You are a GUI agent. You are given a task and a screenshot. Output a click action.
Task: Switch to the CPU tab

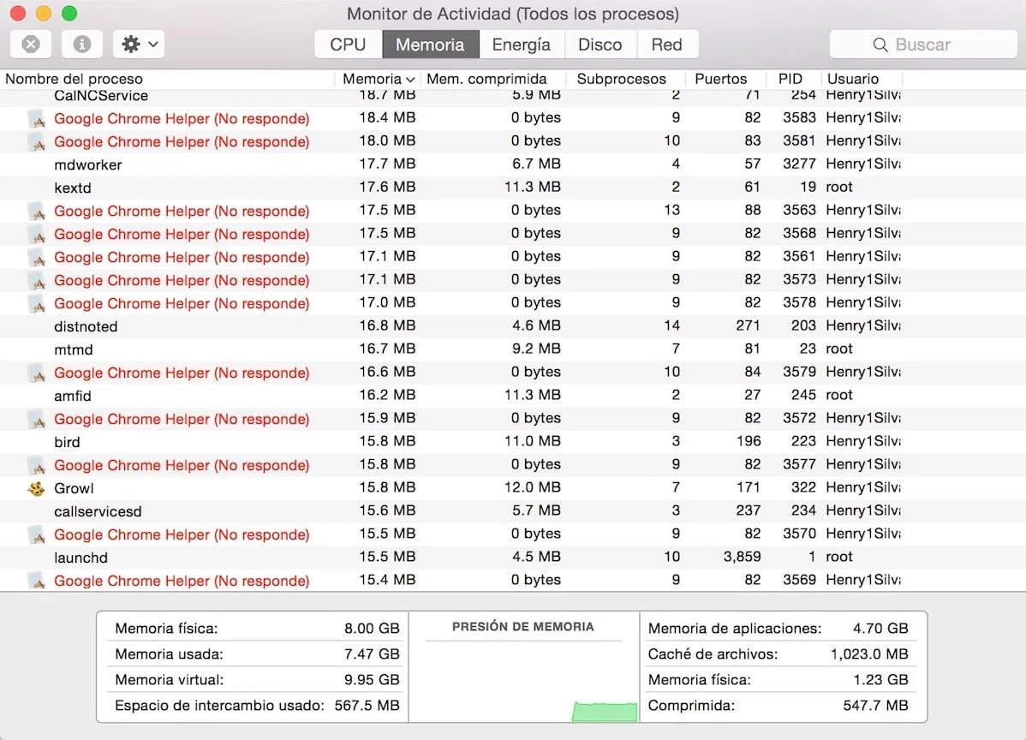[x=348, y=45]
